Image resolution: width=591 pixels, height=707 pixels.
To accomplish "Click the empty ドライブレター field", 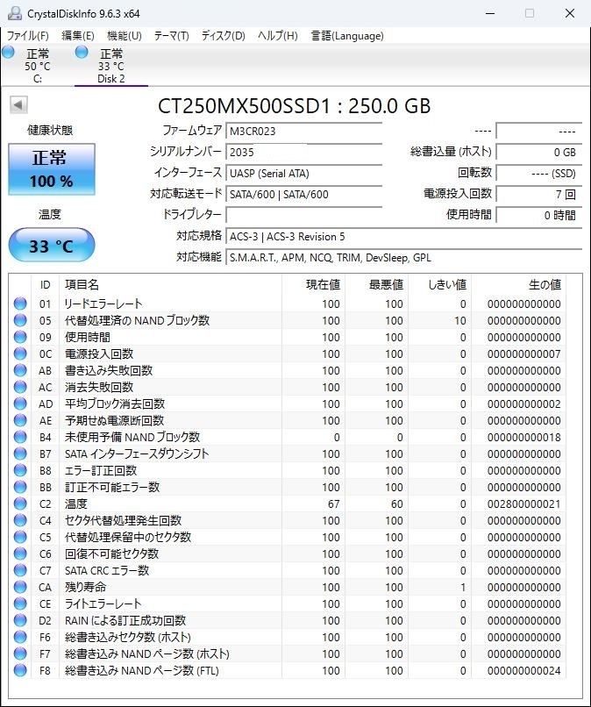I will [304, 215].
